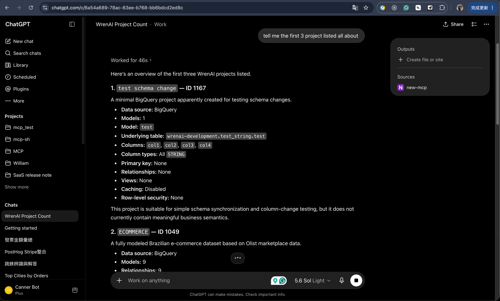Click the Work label in the header
The height and width of the screenshot is (301, 500).
(x=160, y=24)
